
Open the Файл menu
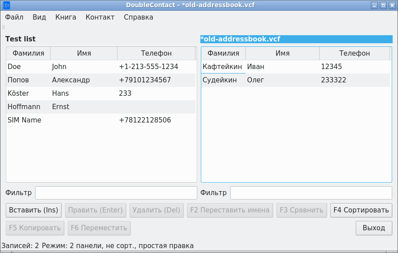point(14,17)
